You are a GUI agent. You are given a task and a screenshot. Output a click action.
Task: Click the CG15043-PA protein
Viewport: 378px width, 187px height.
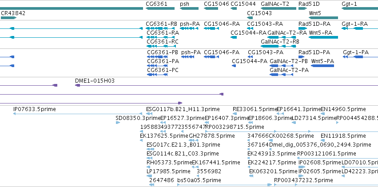click(x=251, y=57)
